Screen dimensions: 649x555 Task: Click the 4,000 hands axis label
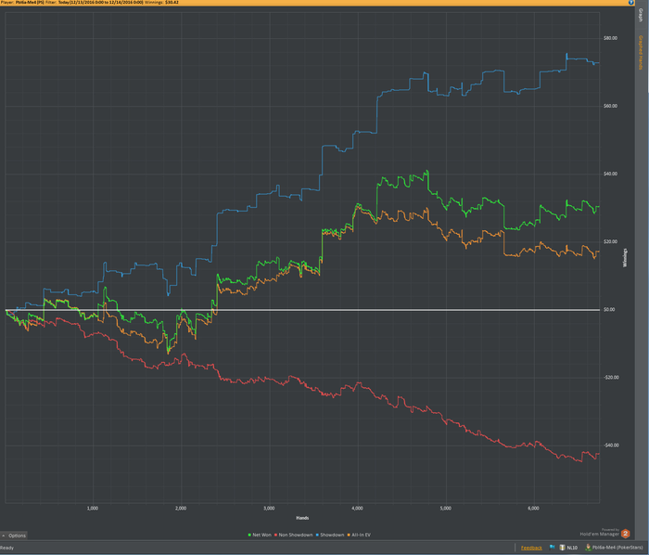click(x=357, y=509)
